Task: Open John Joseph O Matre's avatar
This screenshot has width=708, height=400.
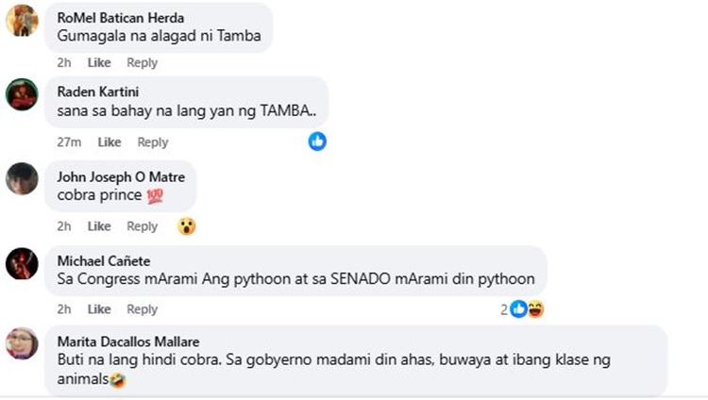Action: (x=22, y=178)
